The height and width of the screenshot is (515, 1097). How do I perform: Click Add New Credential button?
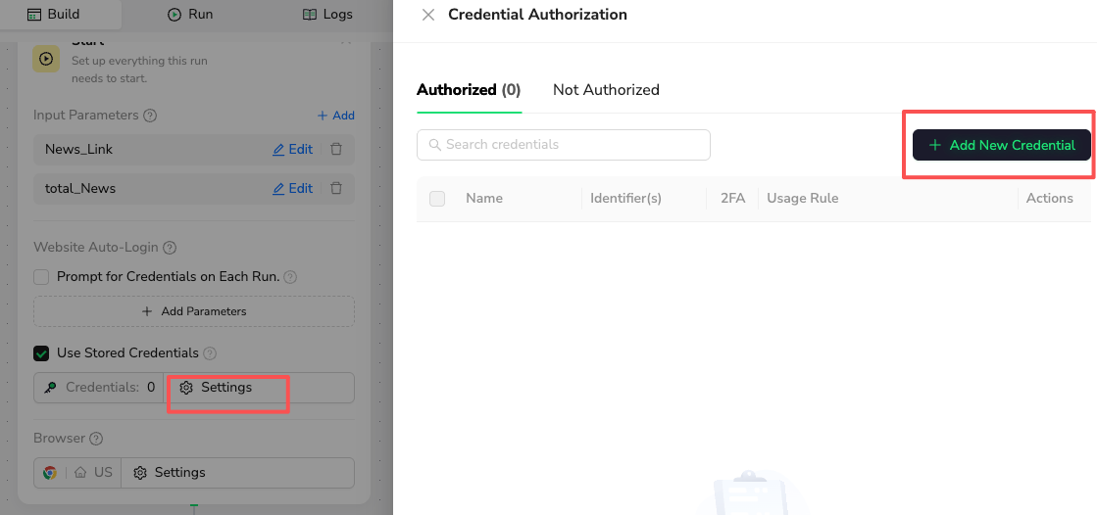pos(1001,145)
